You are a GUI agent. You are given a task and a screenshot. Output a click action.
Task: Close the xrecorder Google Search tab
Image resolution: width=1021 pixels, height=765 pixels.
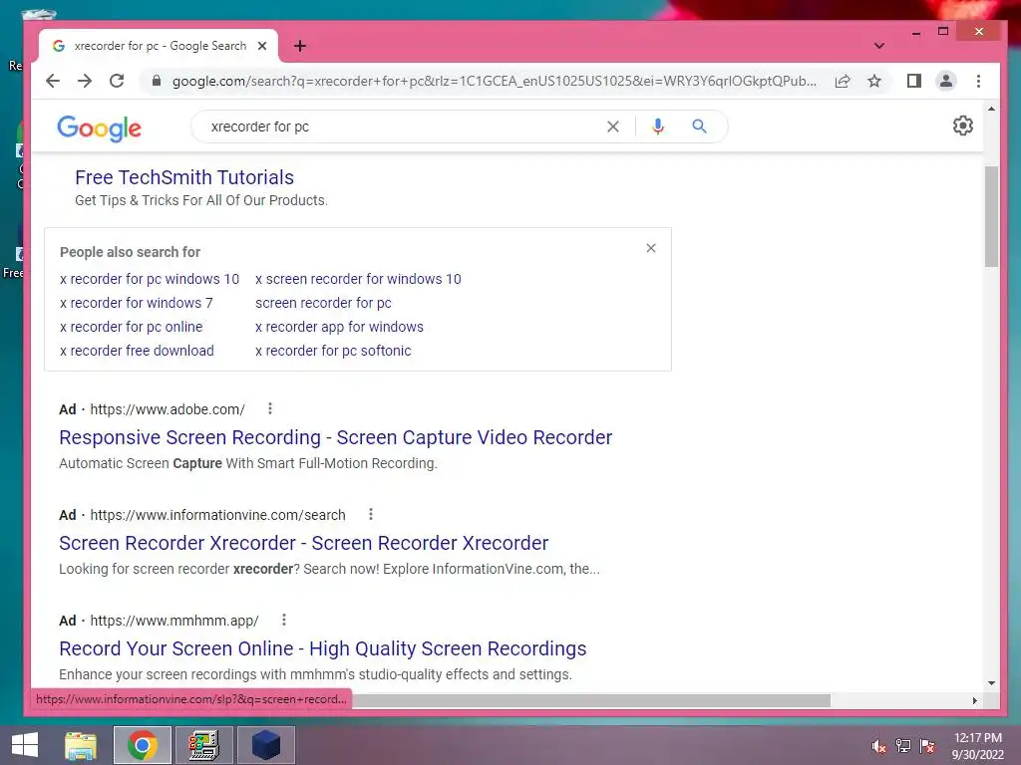click(x=262, y=46)
